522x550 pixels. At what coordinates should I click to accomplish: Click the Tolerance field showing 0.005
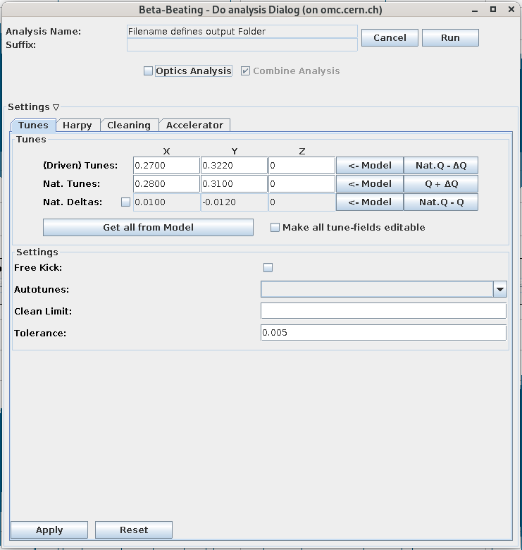click(383, 333)
